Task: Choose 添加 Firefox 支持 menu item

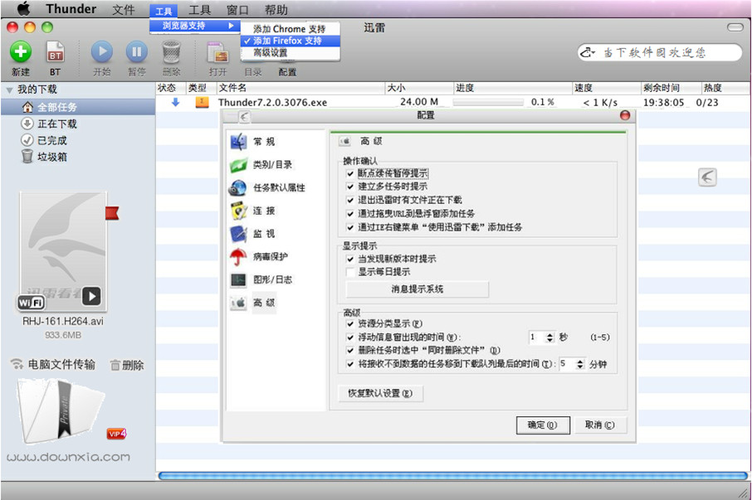Action: [291, 41]
